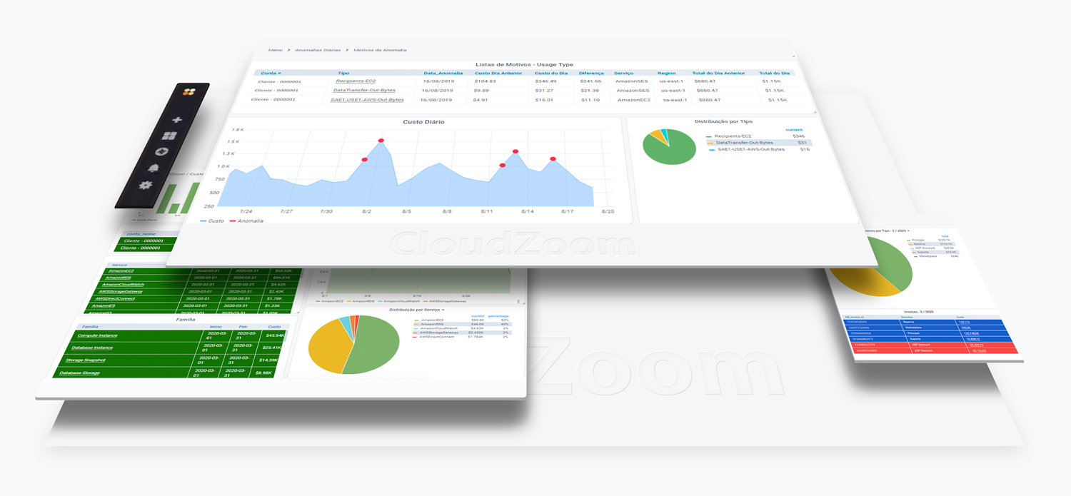
Task: Click the yellow slice of Distribuição por Serviço pie
Action: [x=331, y=345]
